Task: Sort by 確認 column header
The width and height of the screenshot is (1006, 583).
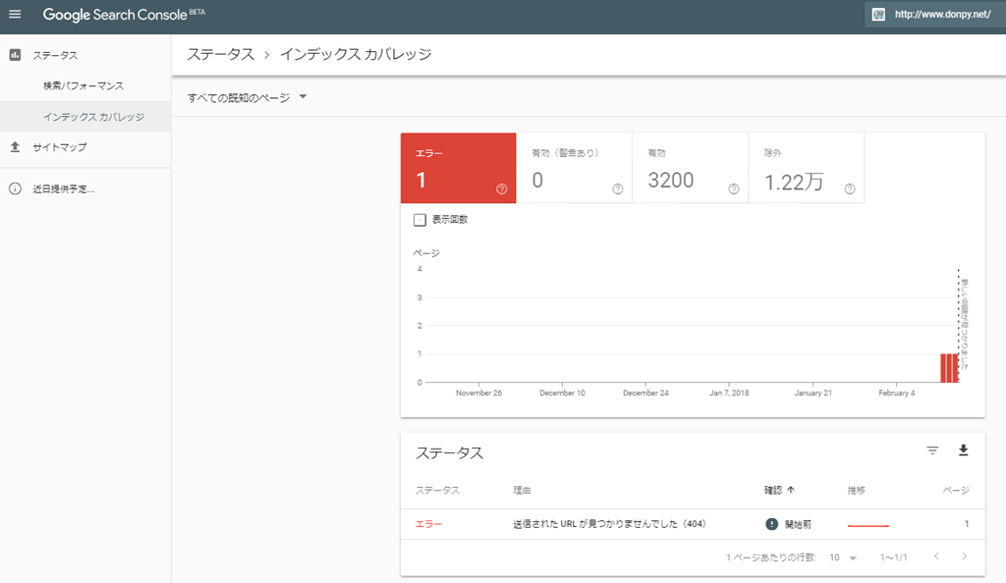Action: click(773, 490)
